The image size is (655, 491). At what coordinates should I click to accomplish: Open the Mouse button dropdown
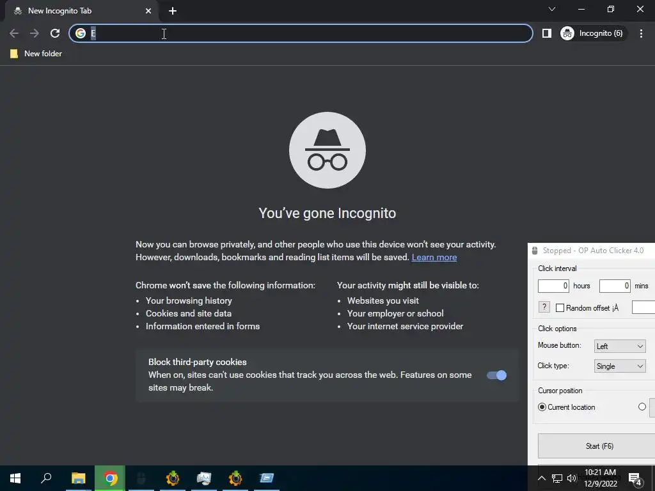point(620,346)
